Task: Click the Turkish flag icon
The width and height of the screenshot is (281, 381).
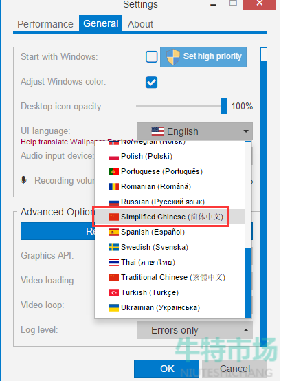Action: [x=114, y=292]
